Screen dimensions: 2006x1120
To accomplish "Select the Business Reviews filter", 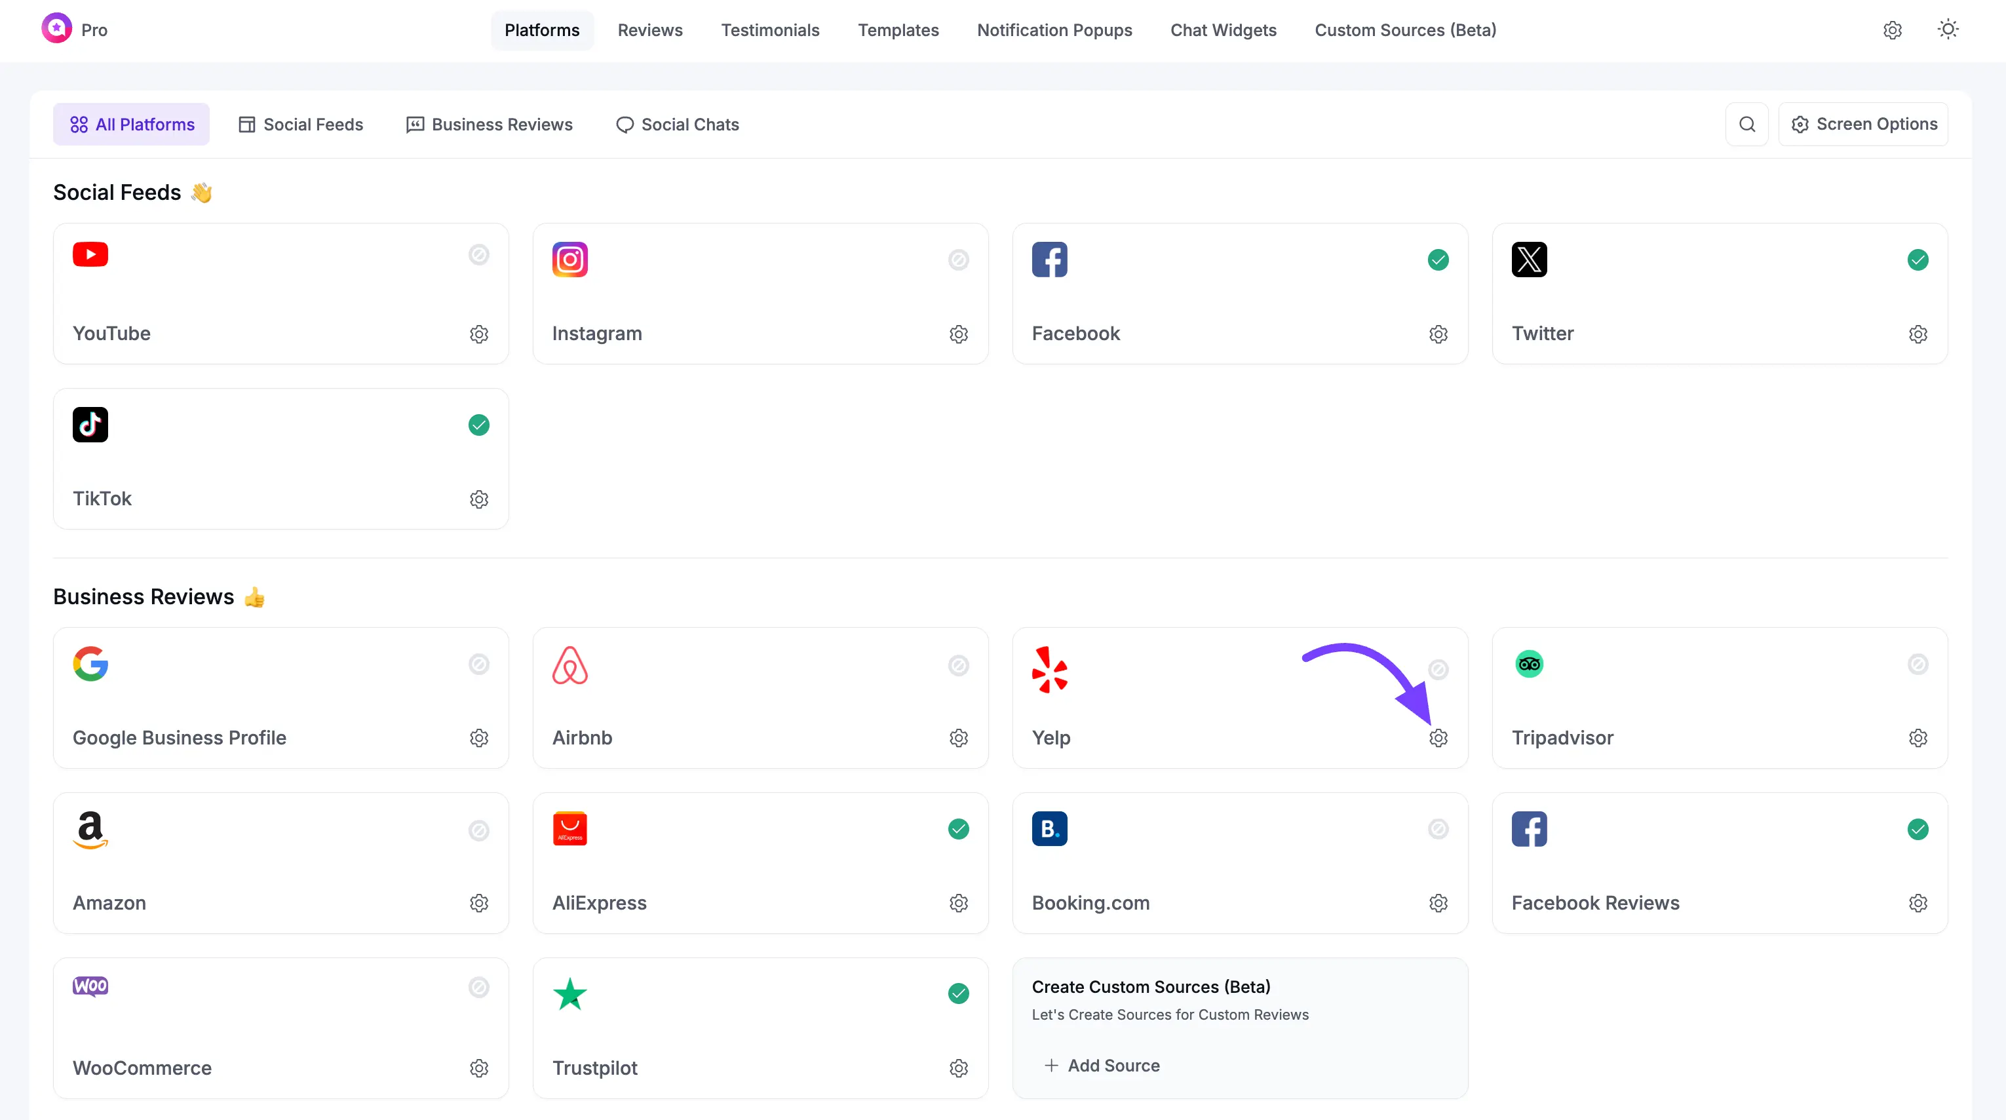I will [490, 124].
